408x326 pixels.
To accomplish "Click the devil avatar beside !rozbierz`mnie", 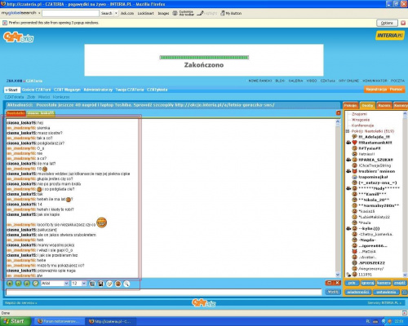I will coord(354,171).
